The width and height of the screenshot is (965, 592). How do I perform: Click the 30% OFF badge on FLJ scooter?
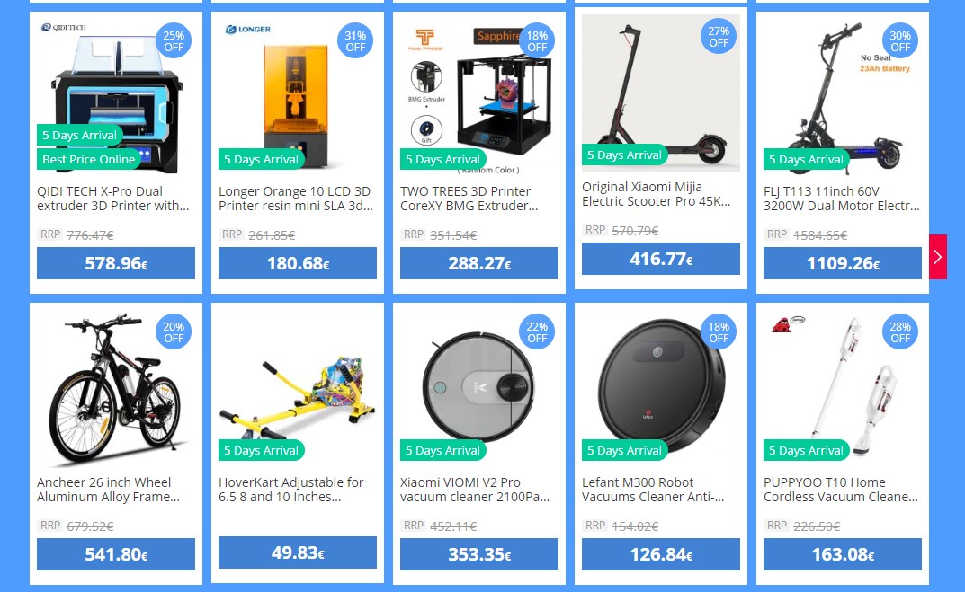click(899, 41)
